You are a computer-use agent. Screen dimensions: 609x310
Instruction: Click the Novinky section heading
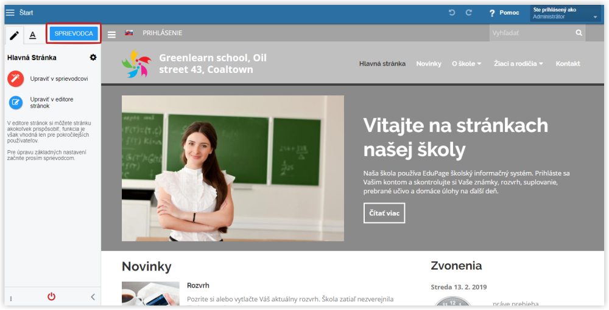[x=146, y=267]
